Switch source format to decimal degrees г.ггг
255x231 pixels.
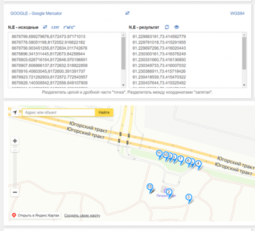point(55,27)
